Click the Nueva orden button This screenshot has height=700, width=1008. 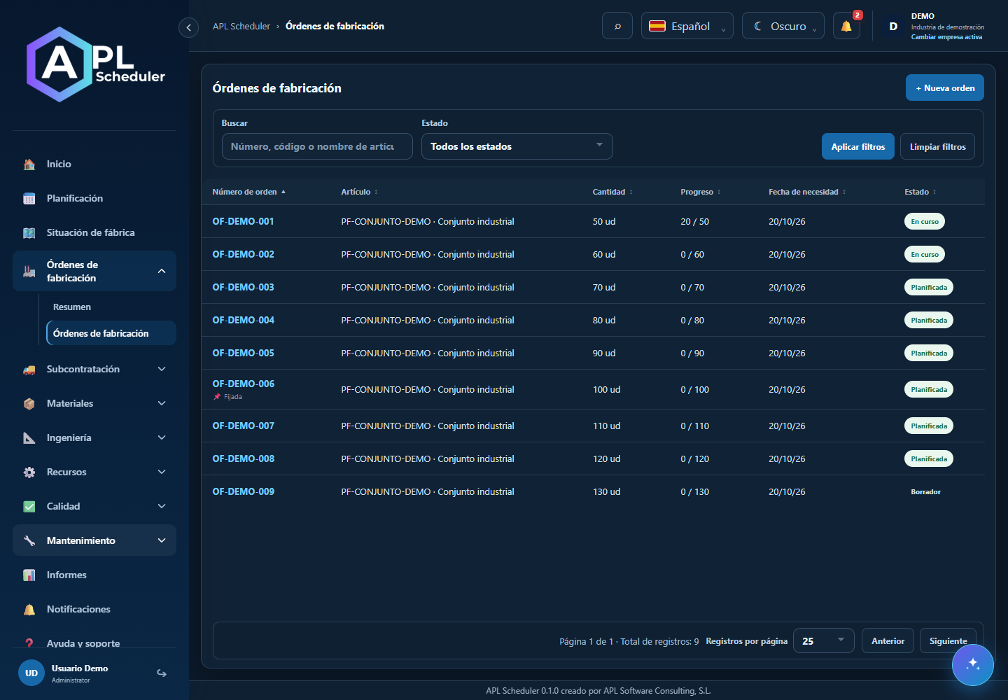tap(945, 87)
